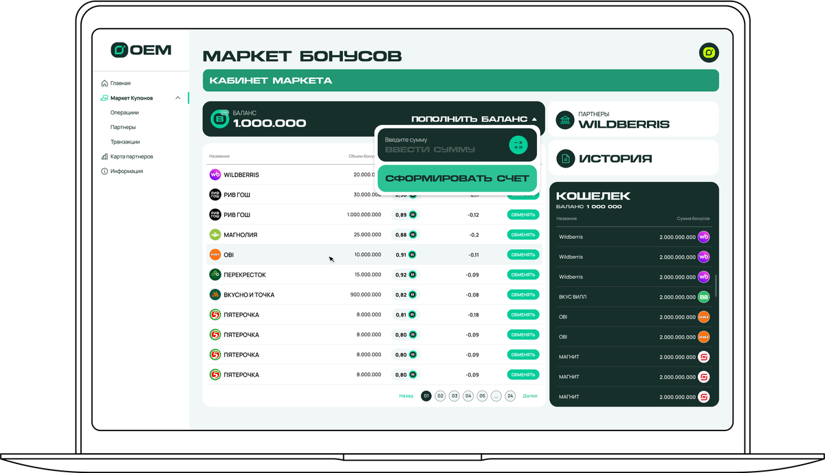This screenshot has width=825, height=473.
Task: Click the ИСТОРИЯ document icon
Action: pyautogui.click(x=566, y=158)
